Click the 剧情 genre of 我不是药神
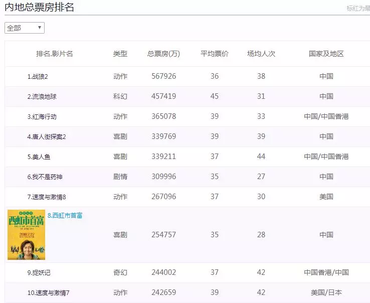Viewport: 370px width, 303px height. coord(120,177)
